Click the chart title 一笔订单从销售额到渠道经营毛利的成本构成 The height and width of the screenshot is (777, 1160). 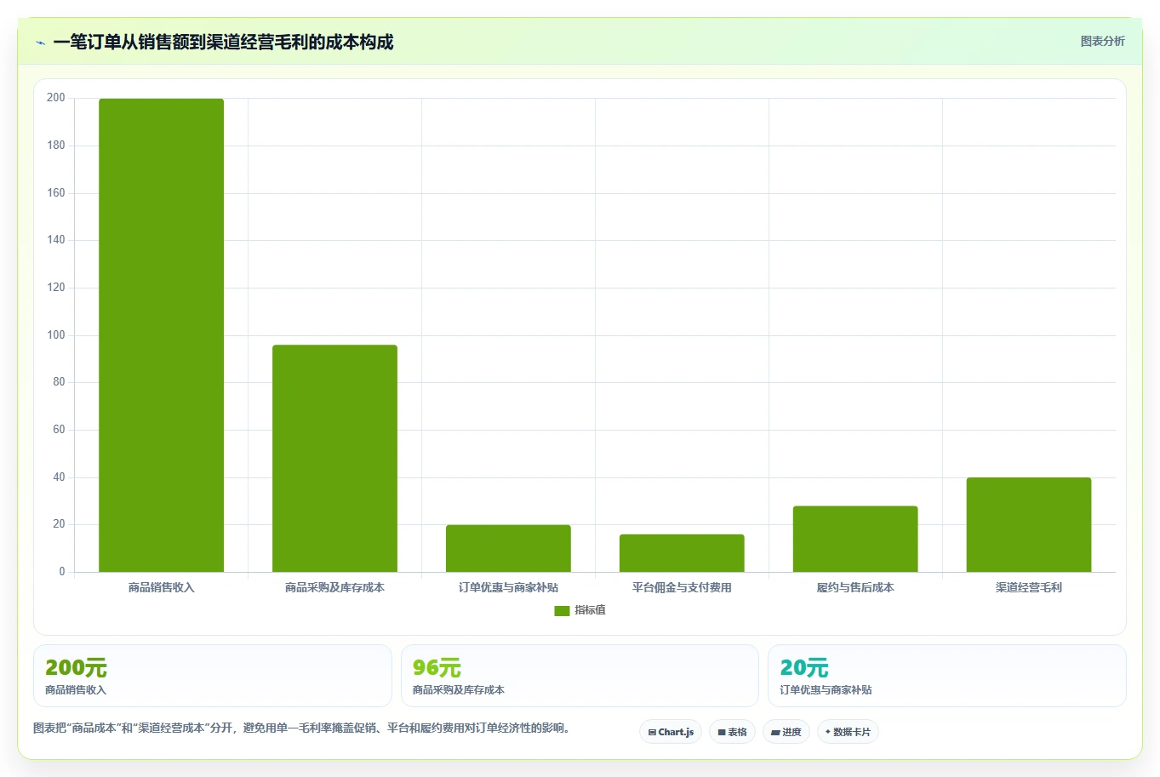[223, 43]
